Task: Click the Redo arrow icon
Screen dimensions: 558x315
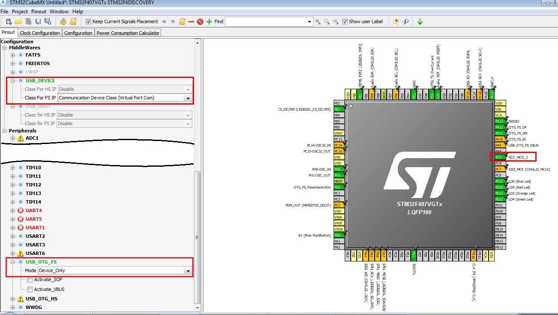Action: pyautogui.click(x=173, y=21)
